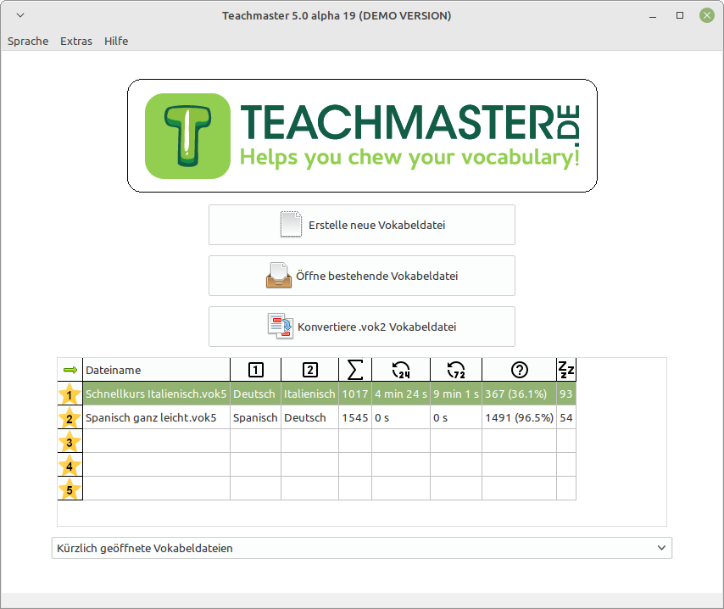This screenshot has width=724, height=609.
Task: Click Öffne bestehende Vokabeldatei button
Action: [361, 276]
